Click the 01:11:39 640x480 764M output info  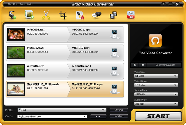(86, 88)
